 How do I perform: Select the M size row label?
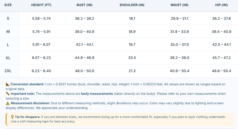pos(8,32)
